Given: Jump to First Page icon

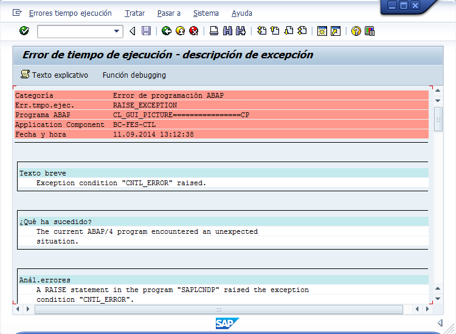Looking at the screenshot, I should (261, 31).
